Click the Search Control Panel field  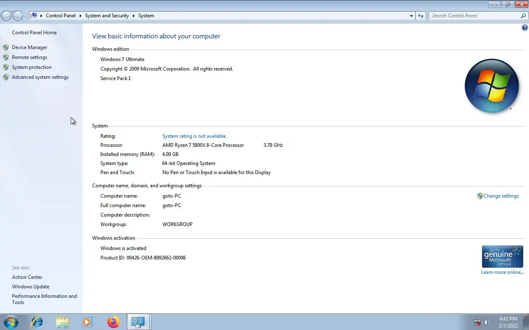point(475,16)
